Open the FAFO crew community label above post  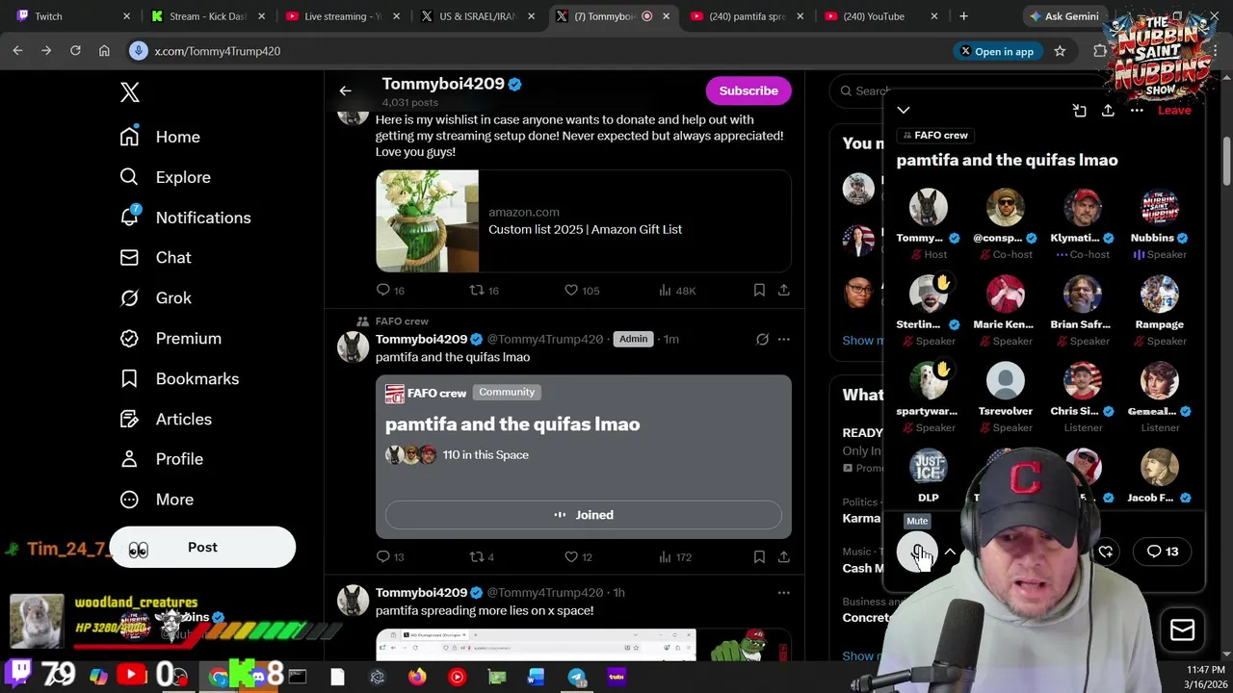[402, 321]
